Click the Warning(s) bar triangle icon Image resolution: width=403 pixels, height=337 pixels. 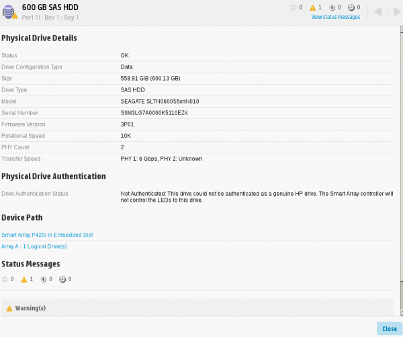tap(9, 308)
